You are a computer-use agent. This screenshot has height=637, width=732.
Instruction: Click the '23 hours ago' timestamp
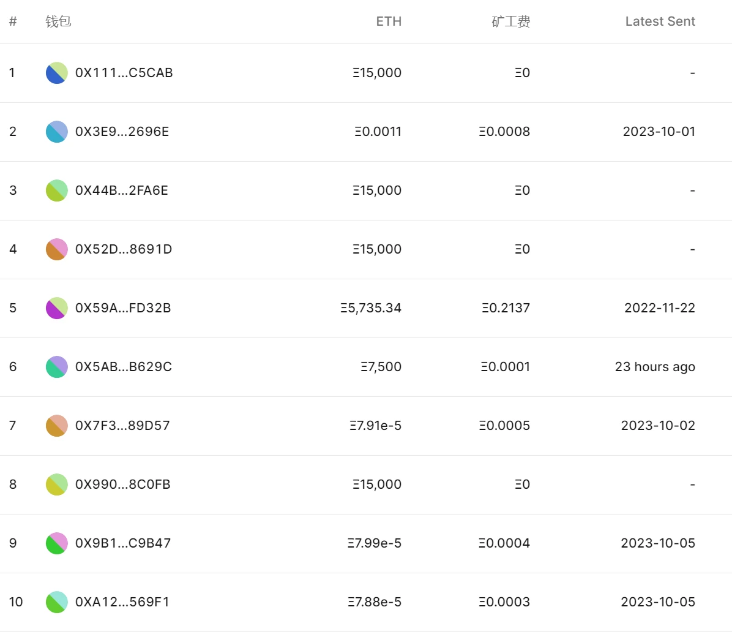click(655, 367)
